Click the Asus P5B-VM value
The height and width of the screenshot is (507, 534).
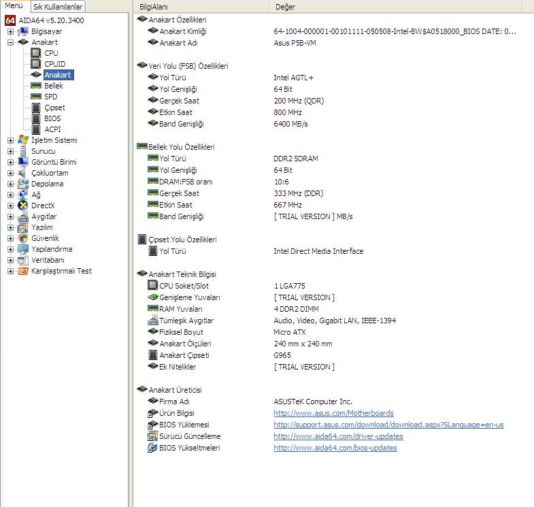click(x=295, y=43)
